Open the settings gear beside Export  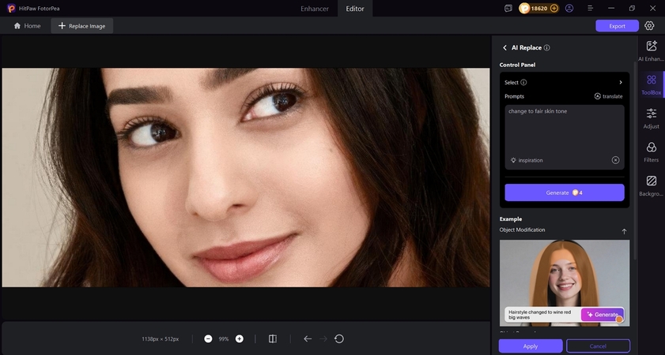pos(649,26)
